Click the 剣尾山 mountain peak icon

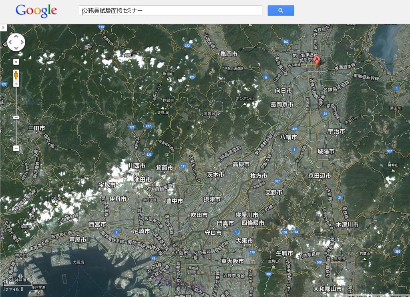[130, 61]
